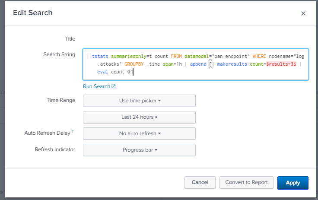Click the eval keyword in the query
The width and height of the screenshot is (318, 200).
102,72
